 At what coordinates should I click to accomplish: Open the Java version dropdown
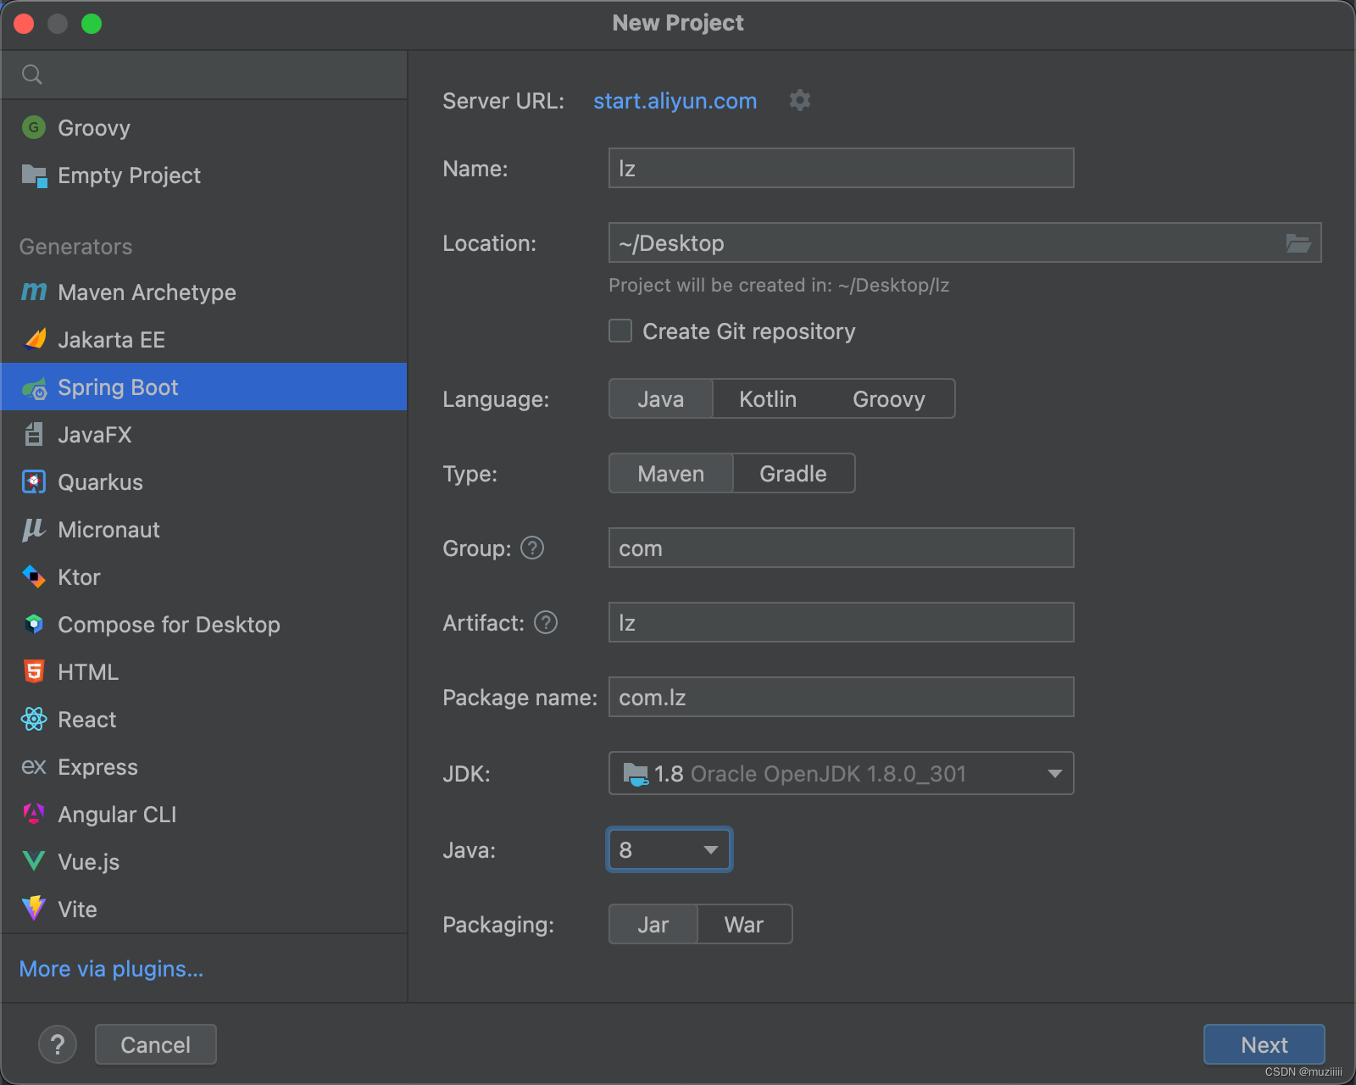(669, 849)
